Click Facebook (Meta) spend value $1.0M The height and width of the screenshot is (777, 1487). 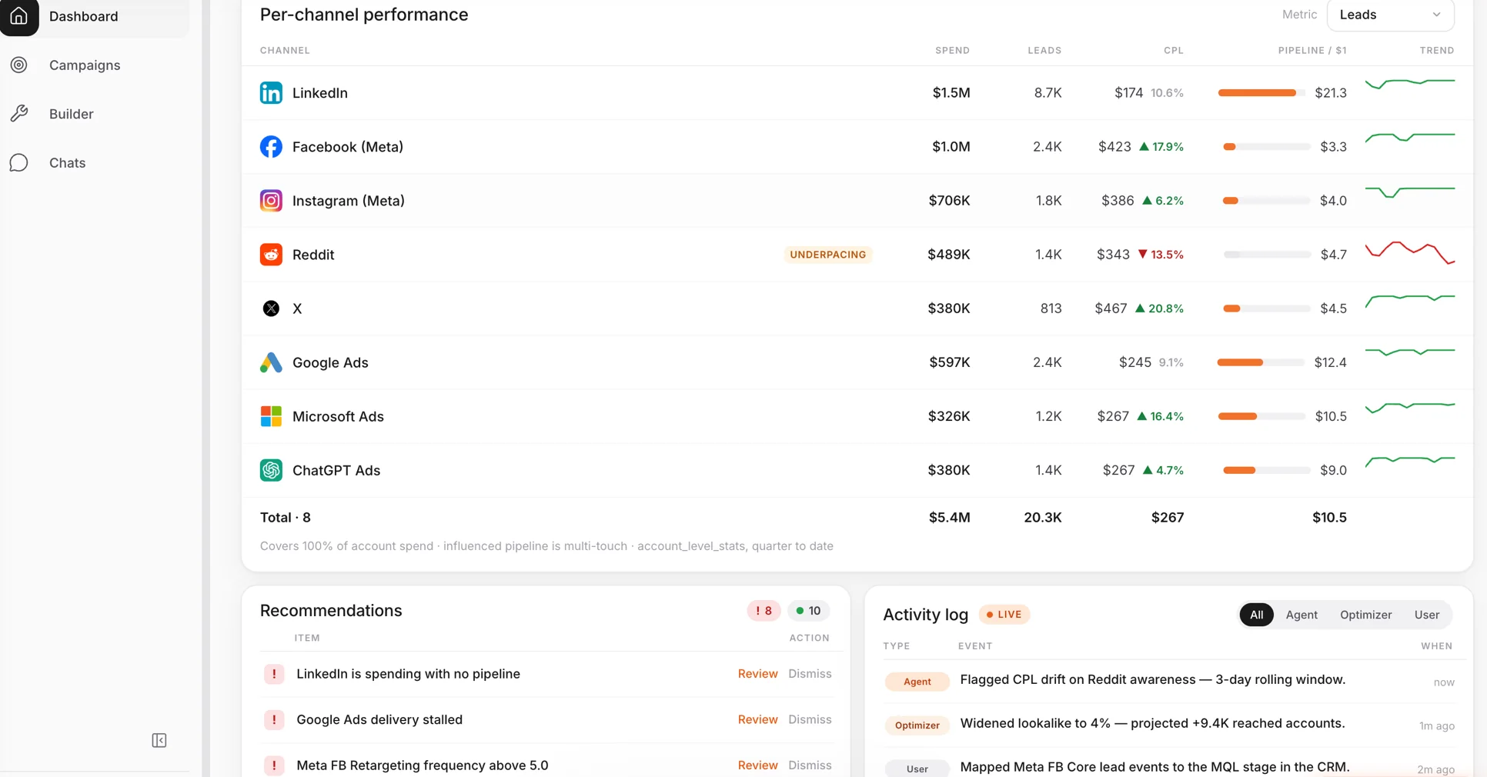(x=951, y=147)
